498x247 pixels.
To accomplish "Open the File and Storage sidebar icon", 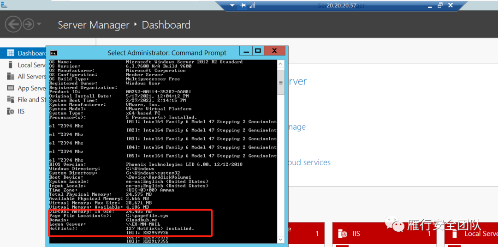I will pos(11,100).
